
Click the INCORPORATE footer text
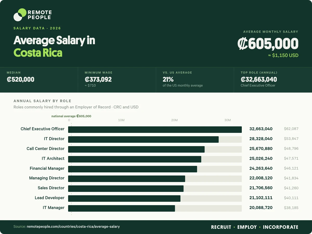pyautogui.click(x=281, y=227)
